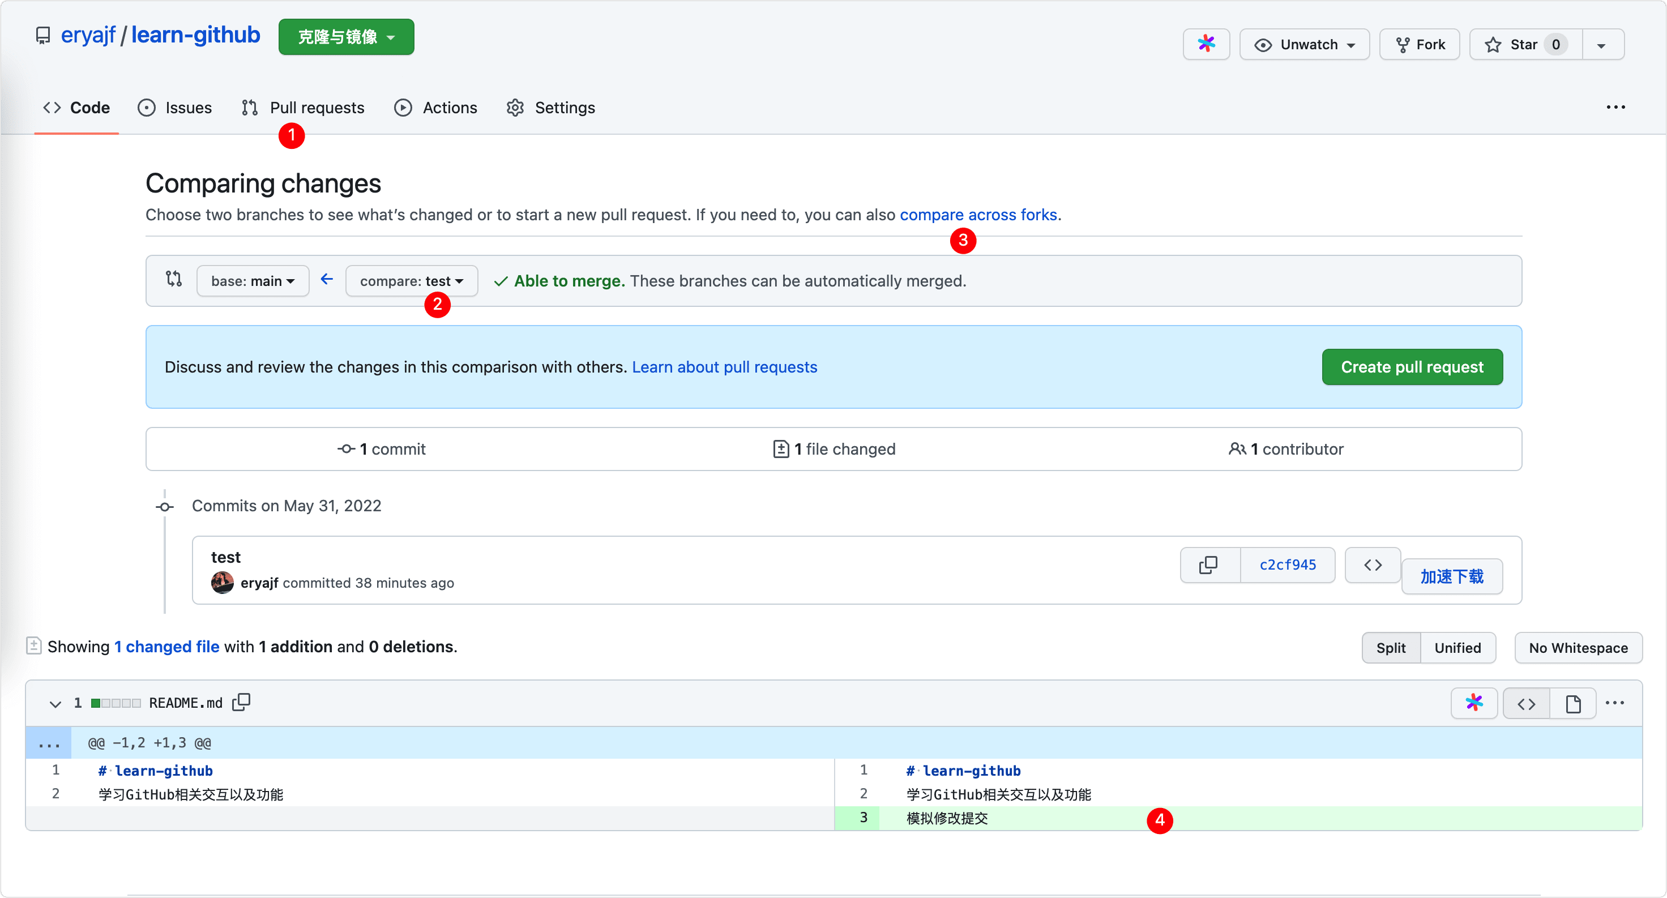This screenshot has height=898, width=1667.
Task: Click the README.md diffstat green squares
Action: point(115,703)
